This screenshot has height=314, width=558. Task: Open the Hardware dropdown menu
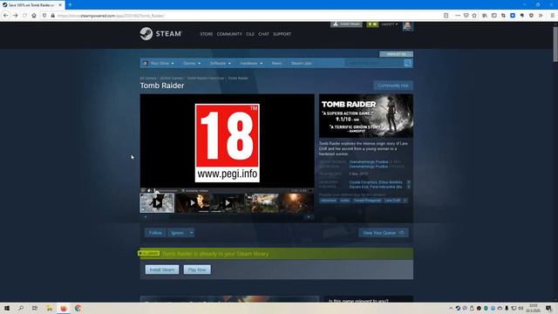[x=251, y=63]
